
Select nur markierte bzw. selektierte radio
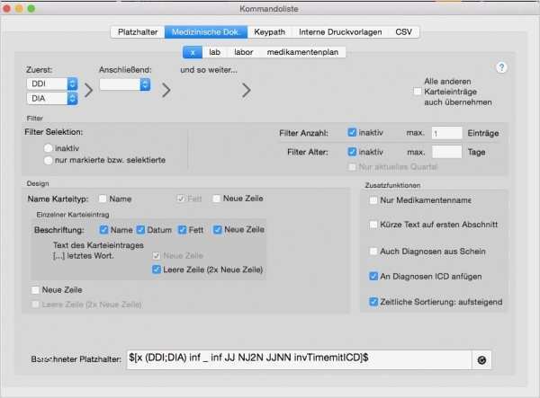tap(49, 160)
